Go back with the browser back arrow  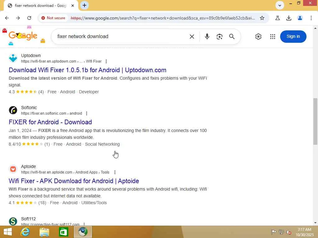[7, 18]
